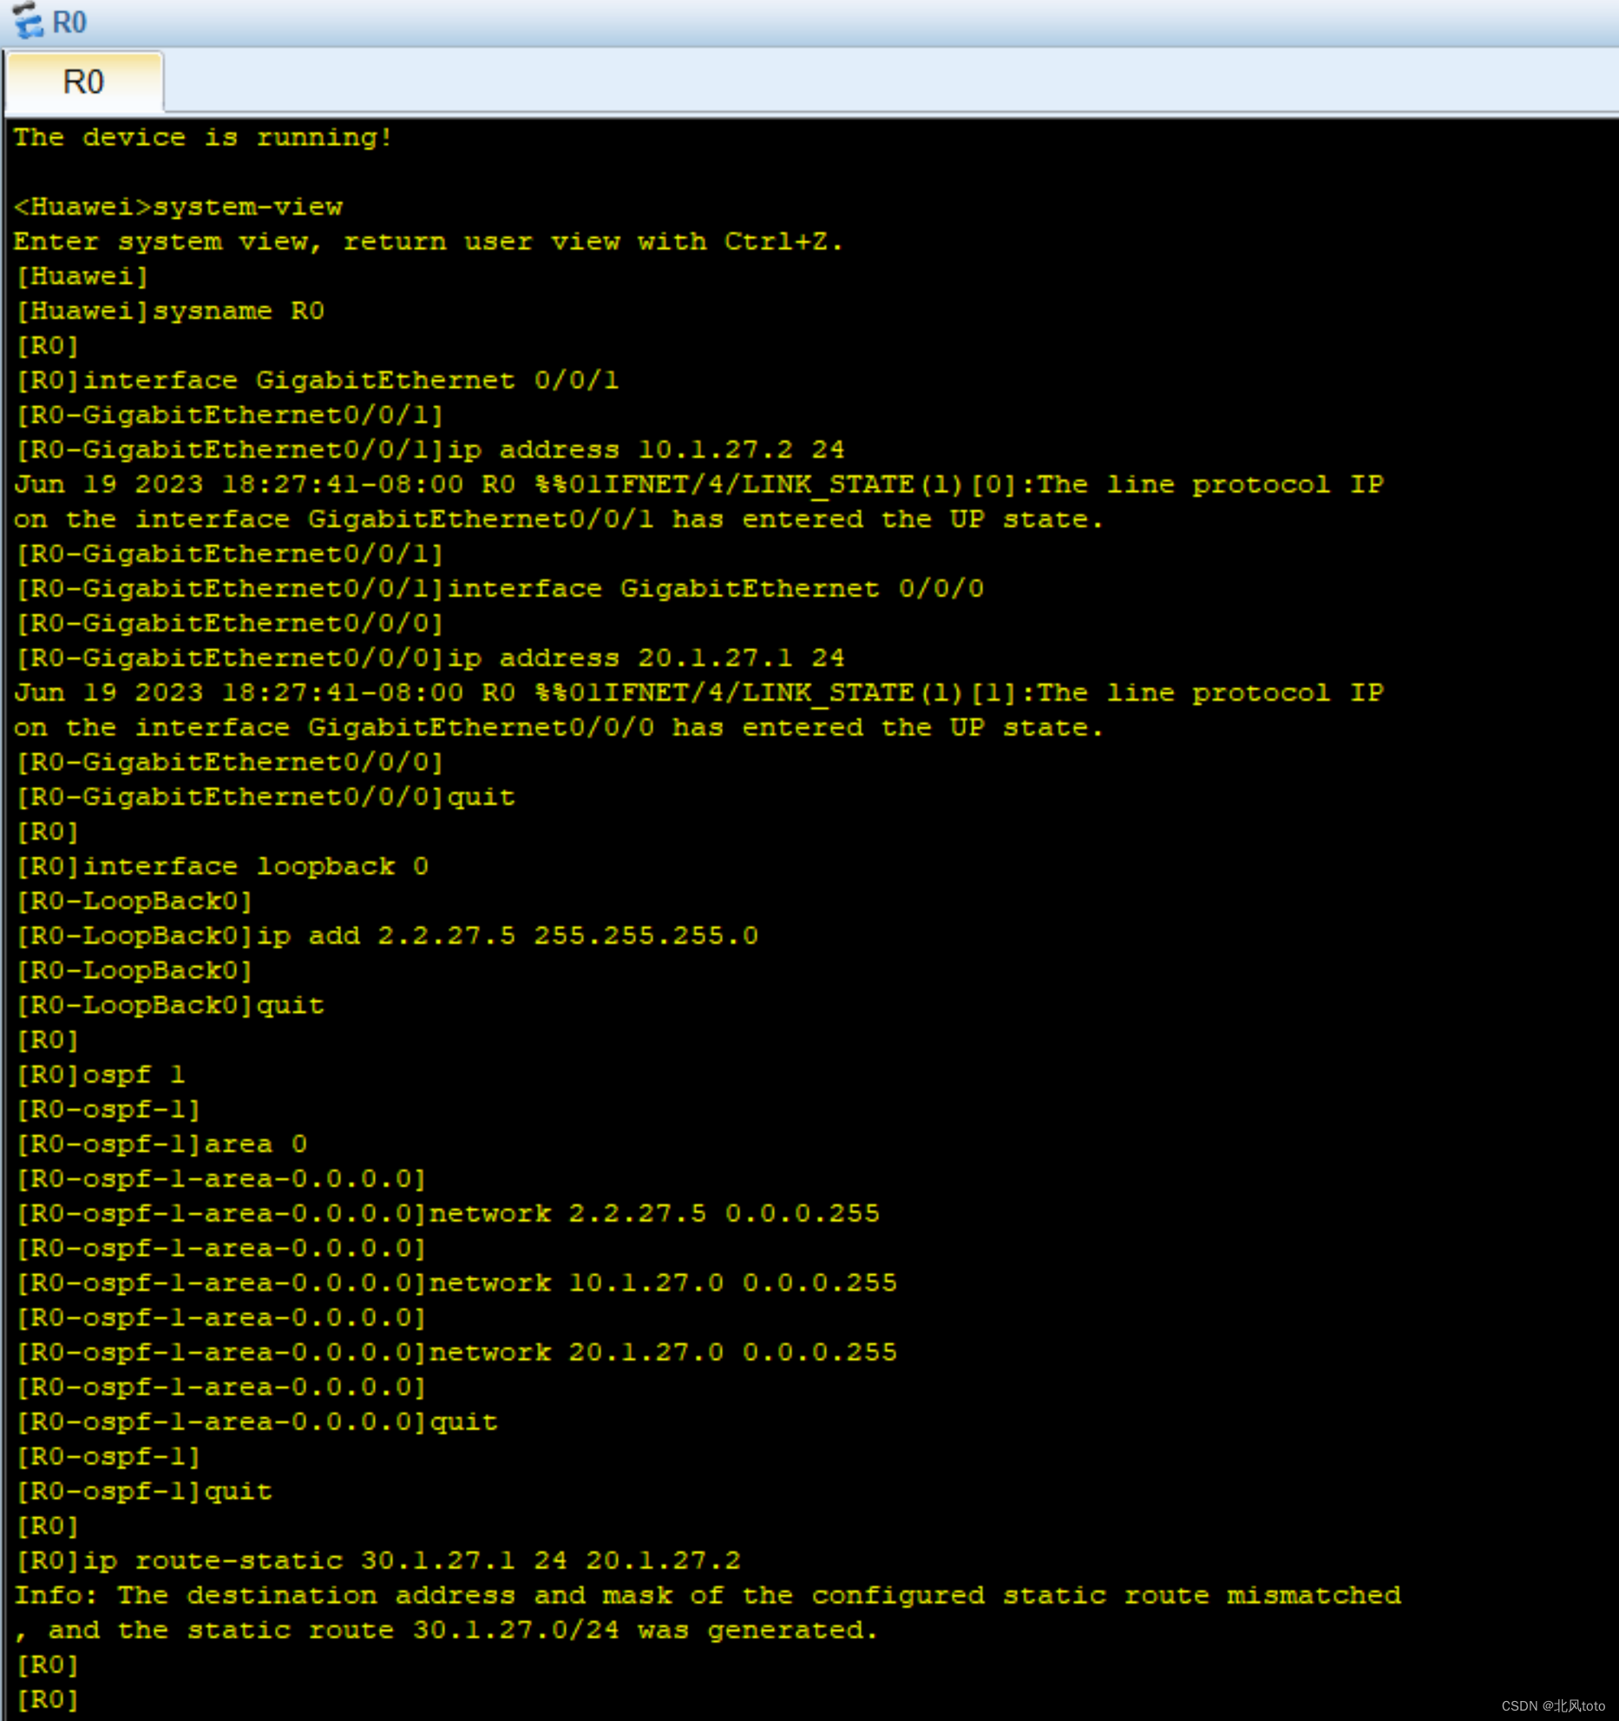Click the 'LINK_STATE(l)[1]' log message line

pos(698,693)
